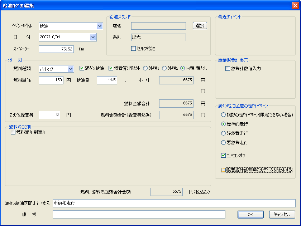Uncheck the 満タン給油 checkbox
This screenshot has height=226, width=301.
(x=82, y=68)
